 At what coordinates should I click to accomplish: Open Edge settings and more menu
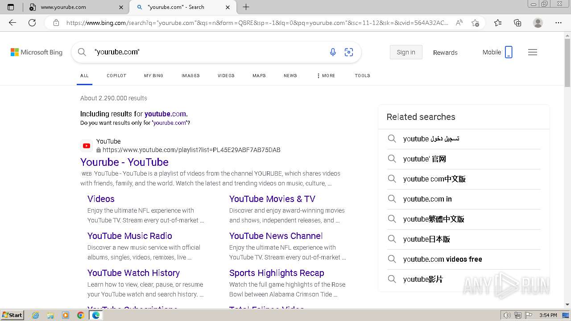tap(559, 23)
